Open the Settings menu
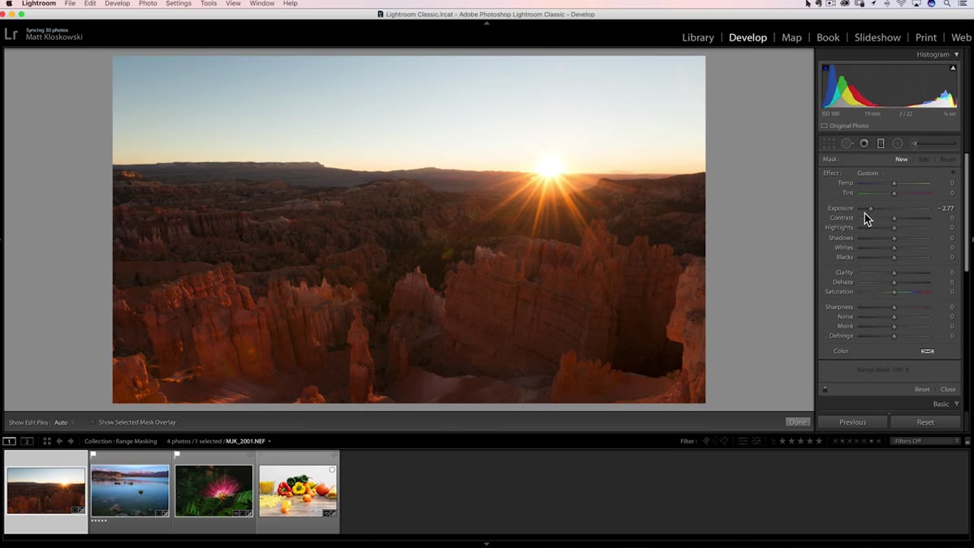This screenshot has height=548, width=974. click(x=179, y=3)
